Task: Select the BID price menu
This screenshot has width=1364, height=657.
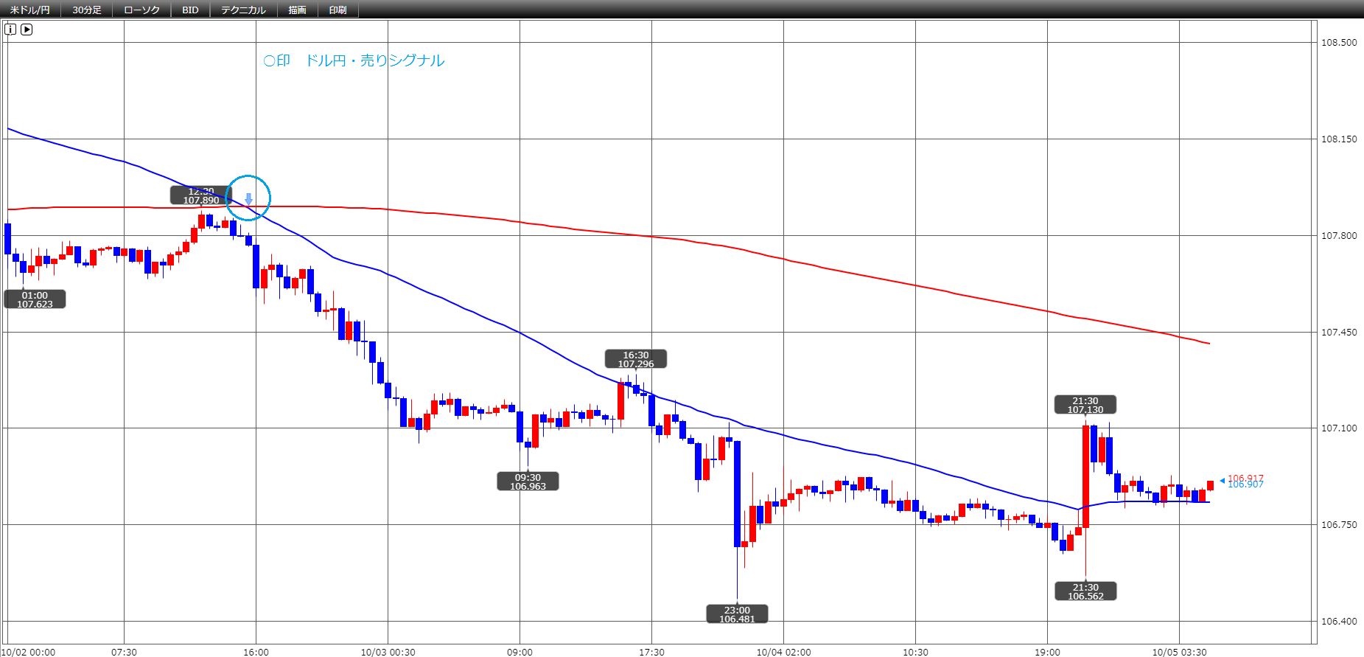Action: pyautogui.click(x=190, y=10)
